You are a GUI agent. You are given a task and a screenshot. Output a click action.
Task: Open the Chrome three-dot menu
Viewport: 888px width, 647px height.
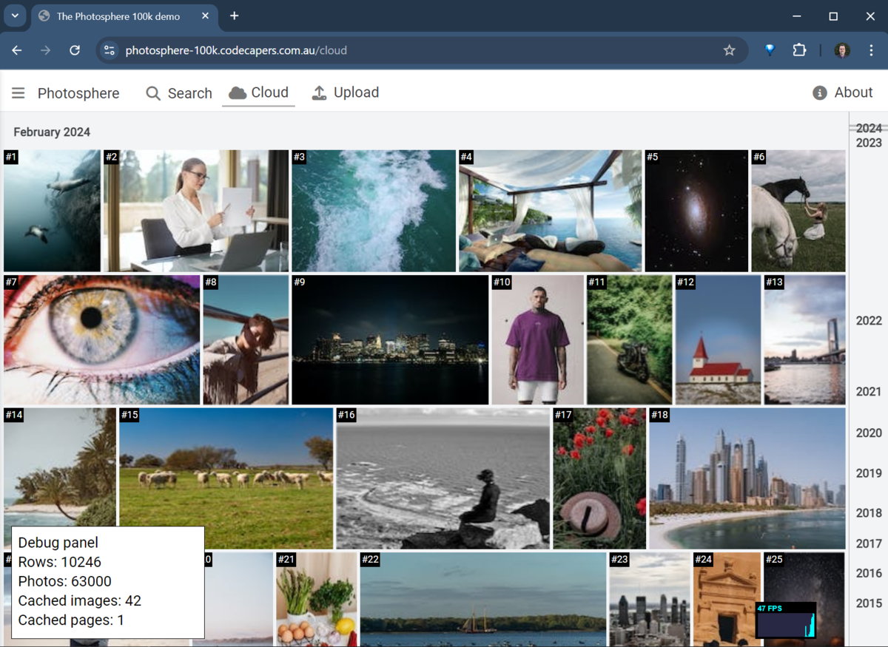872,50
